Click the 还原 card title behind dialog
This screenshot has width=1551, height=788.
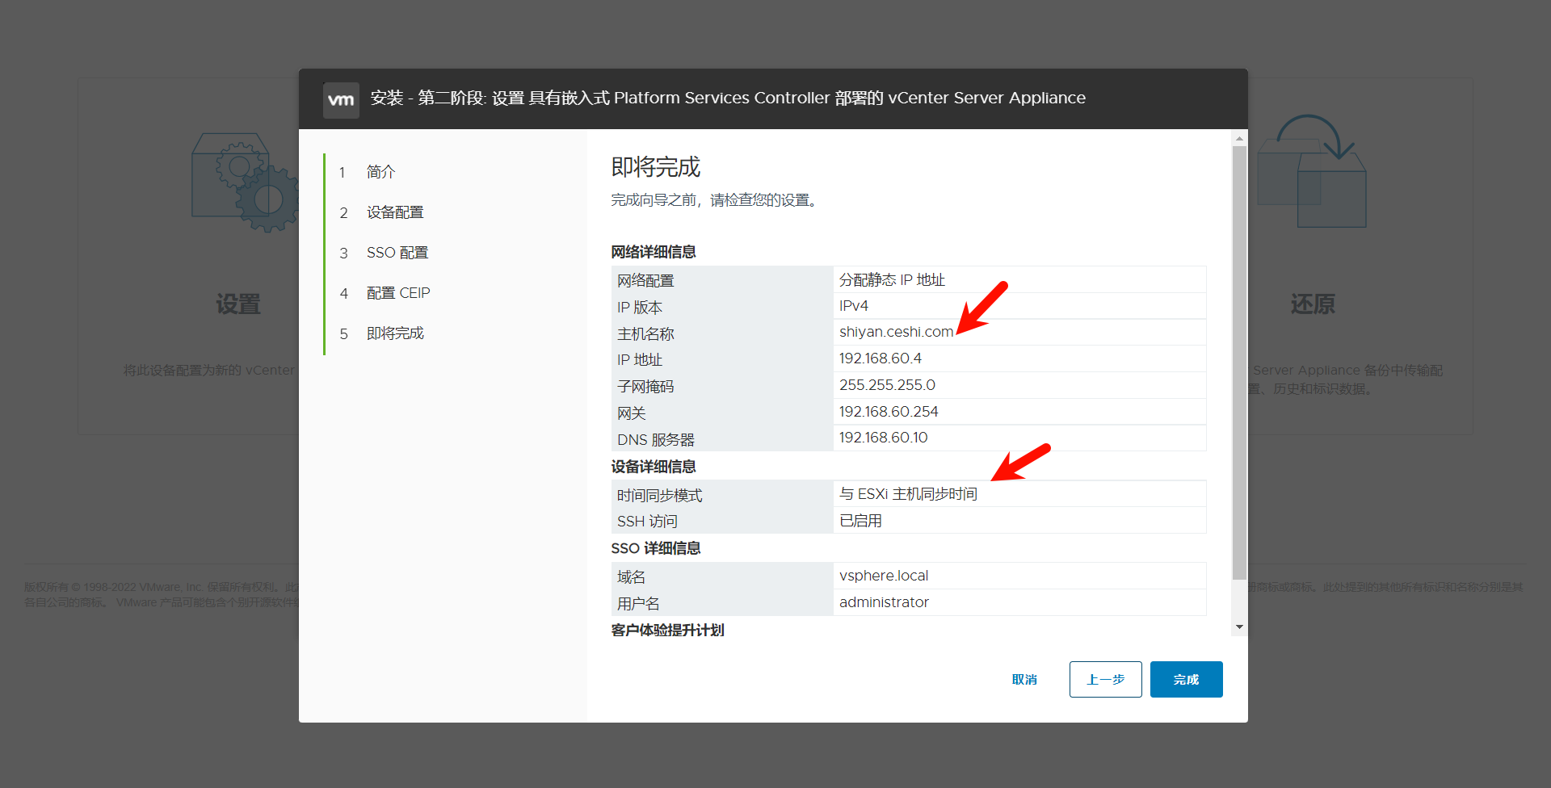click(x=1313, y=304)
